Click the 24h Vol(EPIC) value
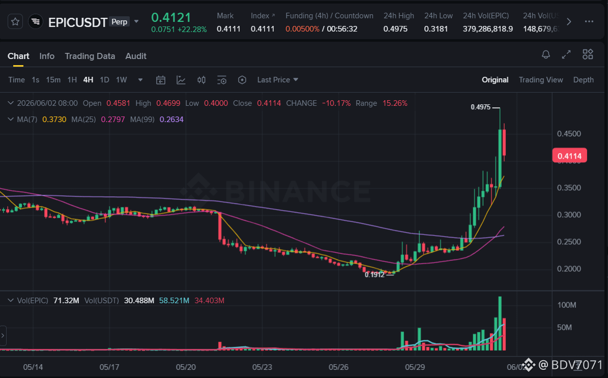 (x=488, y=29)
